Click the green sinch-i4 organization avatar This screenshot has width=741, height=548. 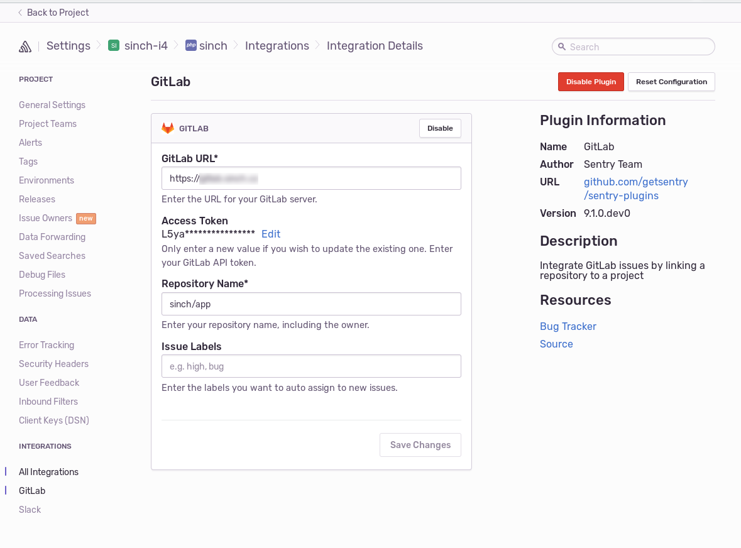[113, 45]
